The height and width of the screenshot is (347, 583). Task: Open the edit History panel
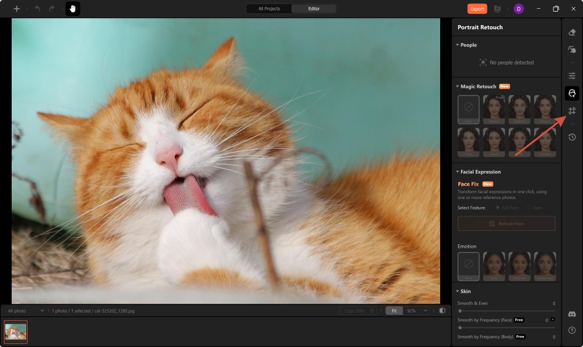[x=572, y=137]
